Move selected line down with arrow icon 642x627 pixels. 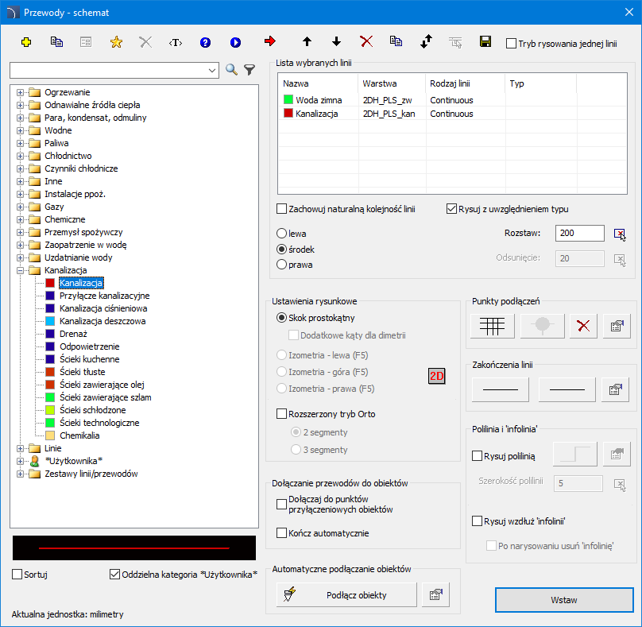tap(336, 41)
